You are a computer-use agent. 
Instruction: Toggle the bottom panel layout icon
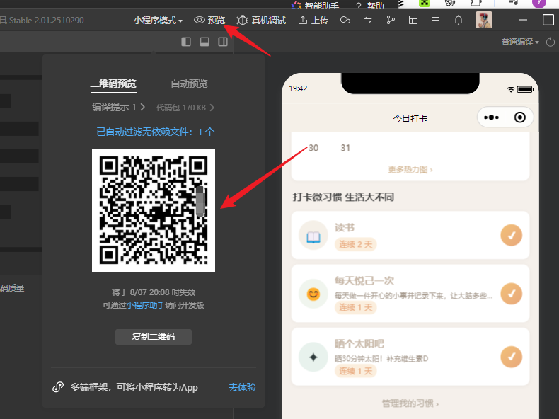pyautogui.click(x=204, y=42)
